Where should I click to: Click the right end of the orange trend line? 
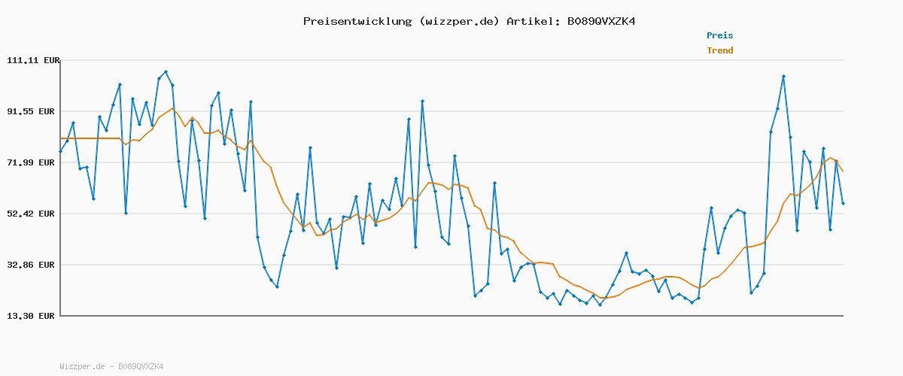[843, 171]
